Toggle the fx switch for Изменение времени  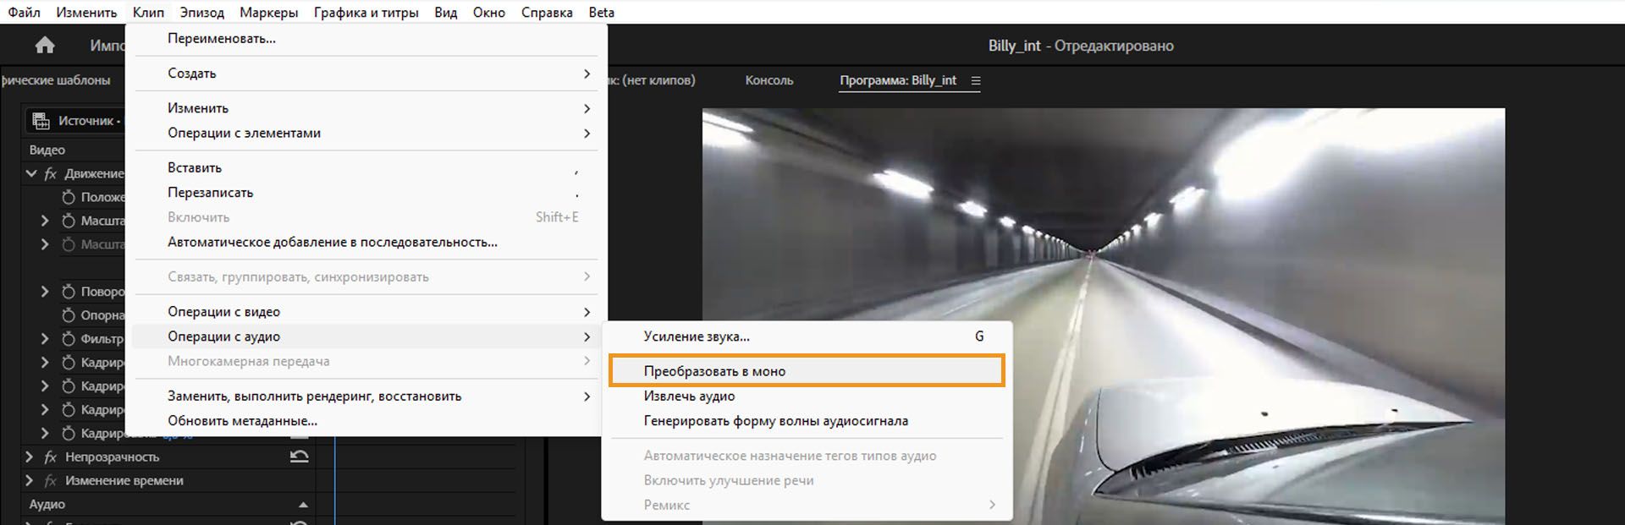50,480
